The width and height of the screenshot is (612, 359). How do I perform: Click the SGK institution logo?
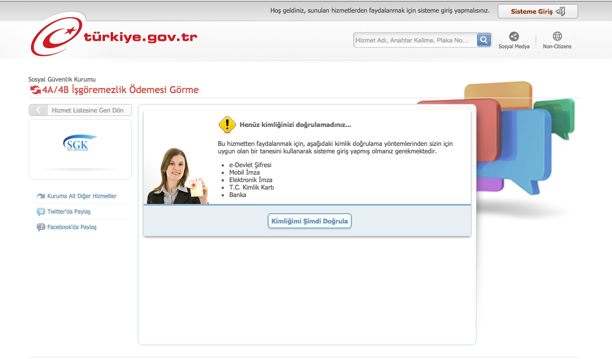point(80,143)
